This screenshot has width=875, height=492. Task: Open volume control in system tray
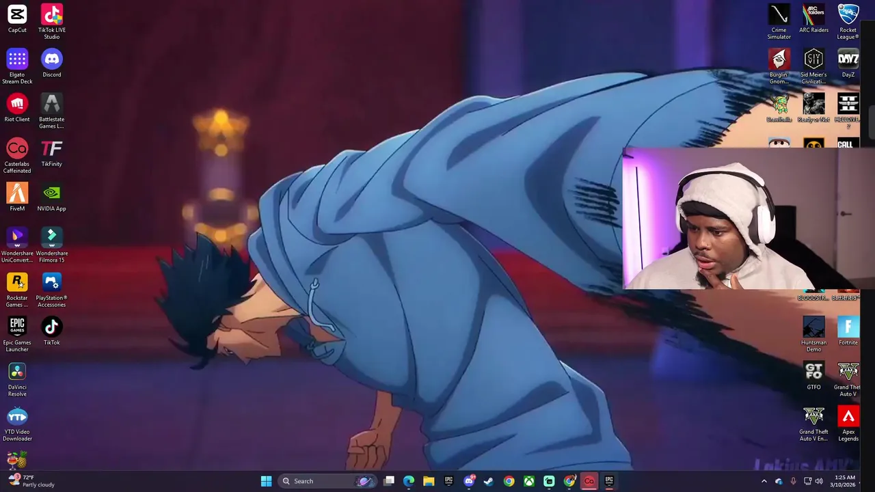coord(819,481)
